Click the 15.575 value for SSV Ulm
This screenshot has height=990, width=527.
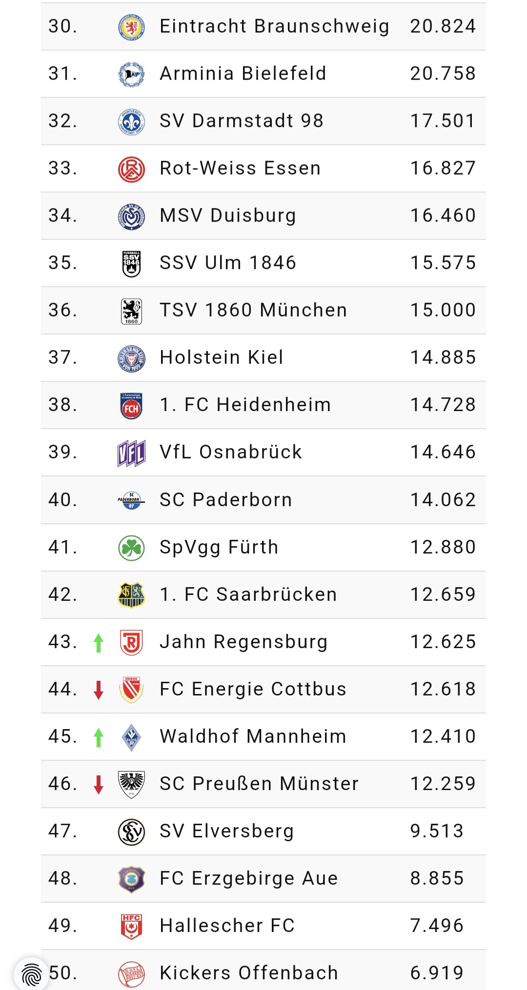point(443,263)
